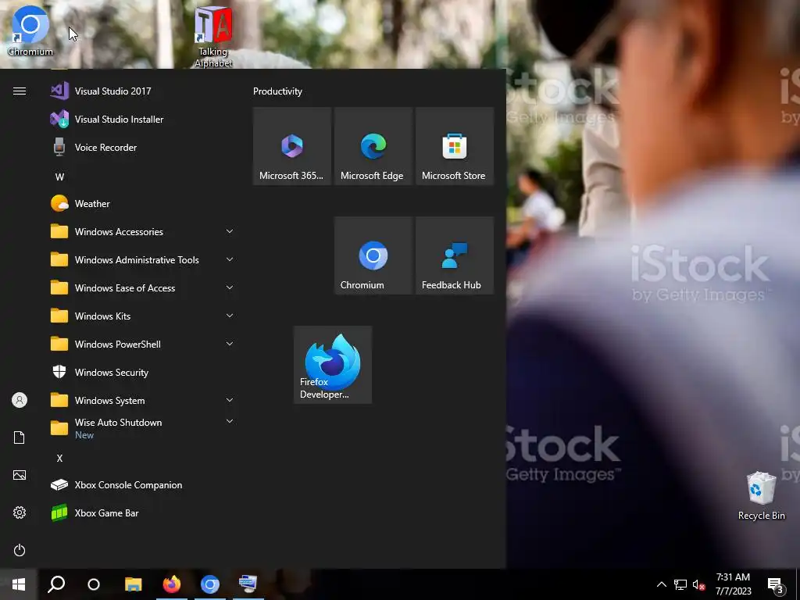Open Voice Recorder app
Image resolution: width=800 pixels, height=600 pixels.
click(142, 148)
